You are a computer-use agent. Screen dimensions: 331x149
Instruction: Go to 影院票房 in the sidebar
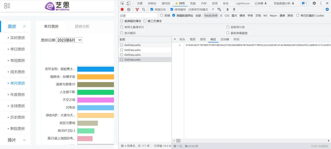(x=17, y=129)
